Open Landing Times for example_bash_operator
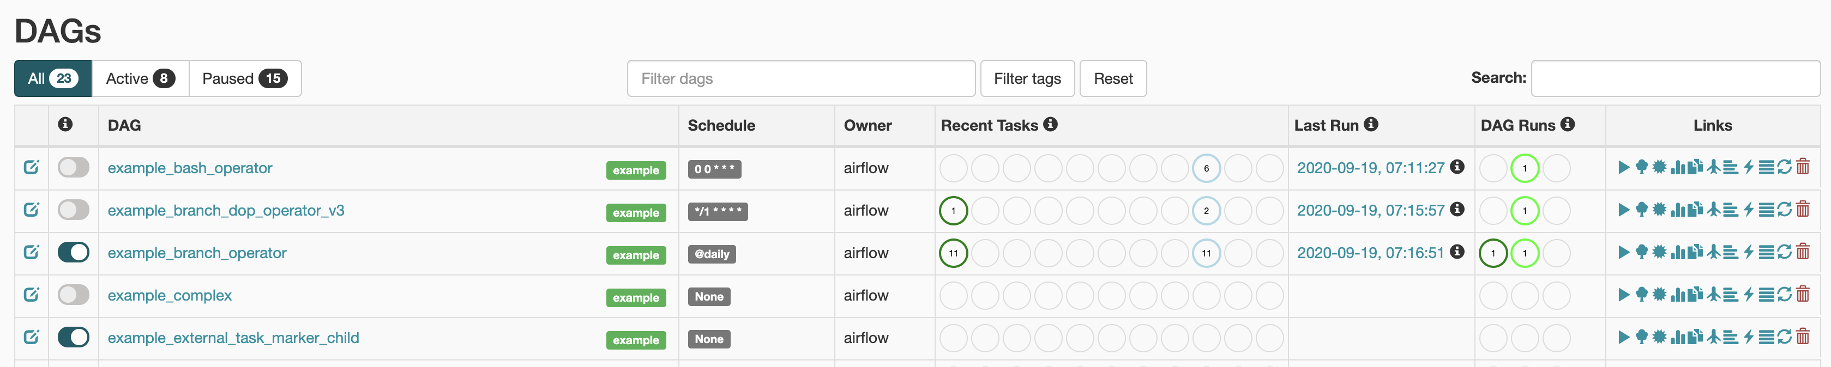The height and width of the screenshot is (367, 1831). coord(1714,168)
